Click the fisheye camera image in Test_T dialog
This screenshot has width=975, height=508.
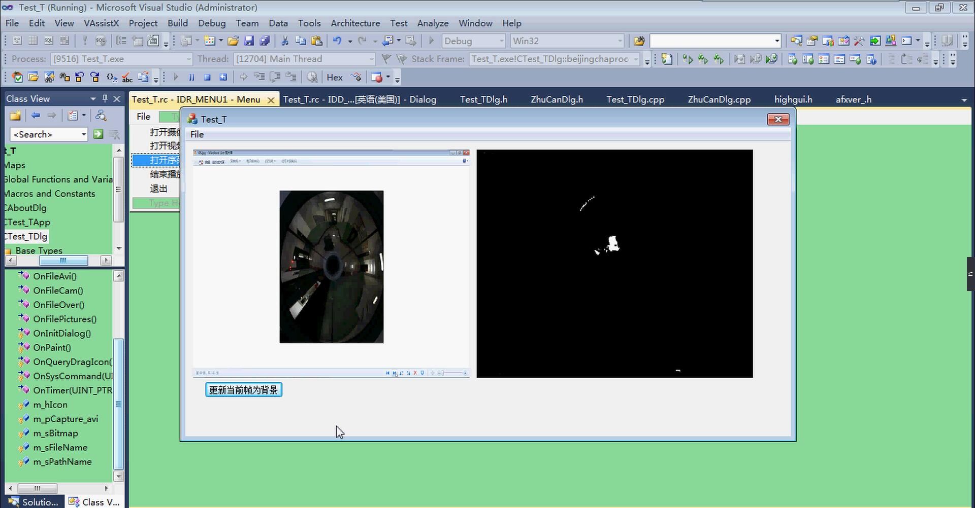tap(332, 267)
